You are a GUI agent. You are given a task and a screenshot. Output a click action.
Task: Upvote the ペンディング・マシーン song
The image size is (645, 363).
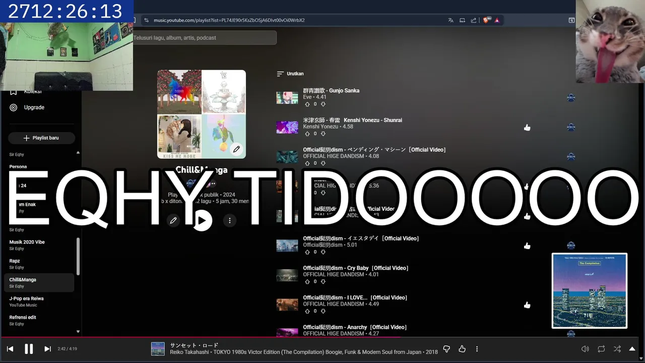307,163
